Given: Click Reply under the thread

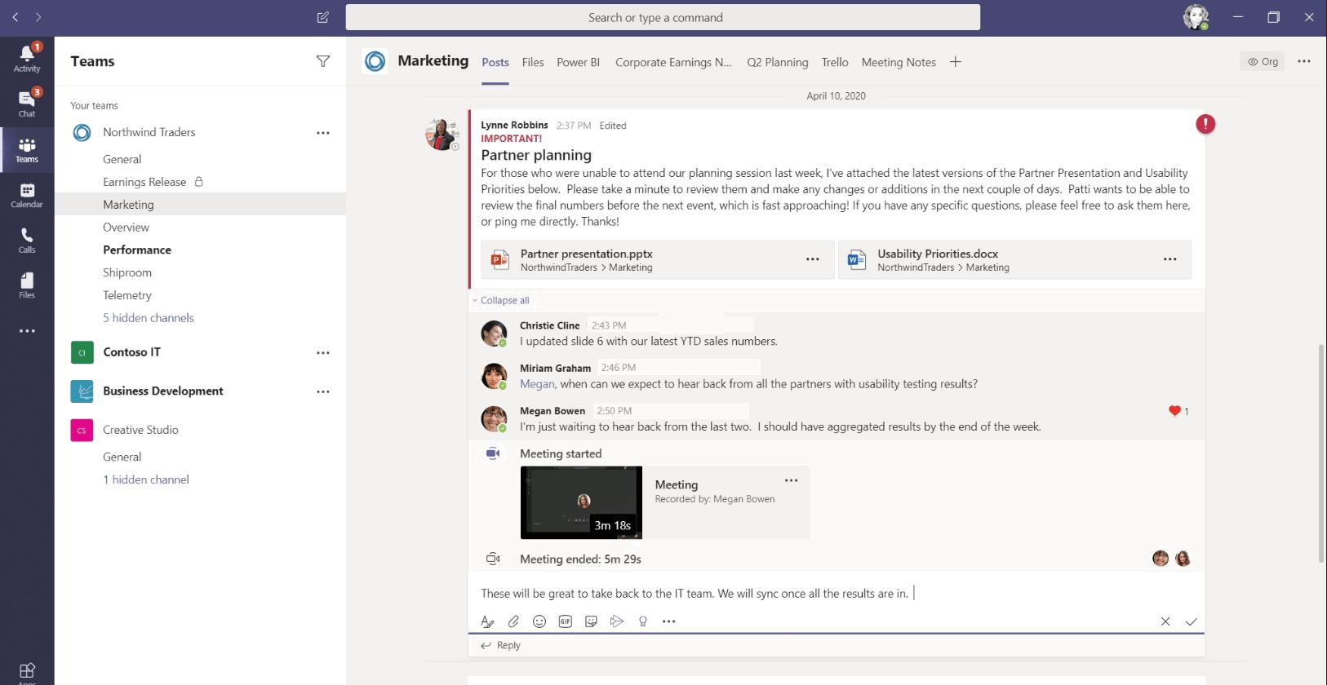Looking at the screenshot, I should point(500,645).
